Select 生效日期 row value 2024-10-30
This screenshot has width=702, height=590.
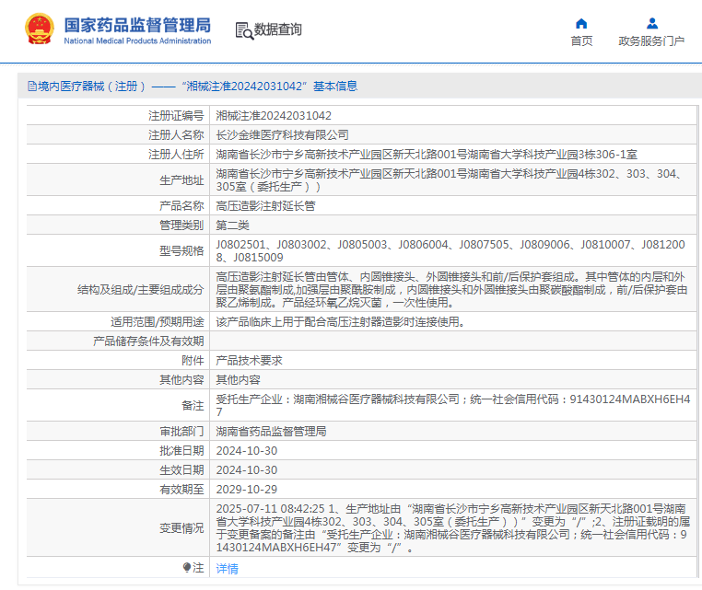(x=247, y=469)
